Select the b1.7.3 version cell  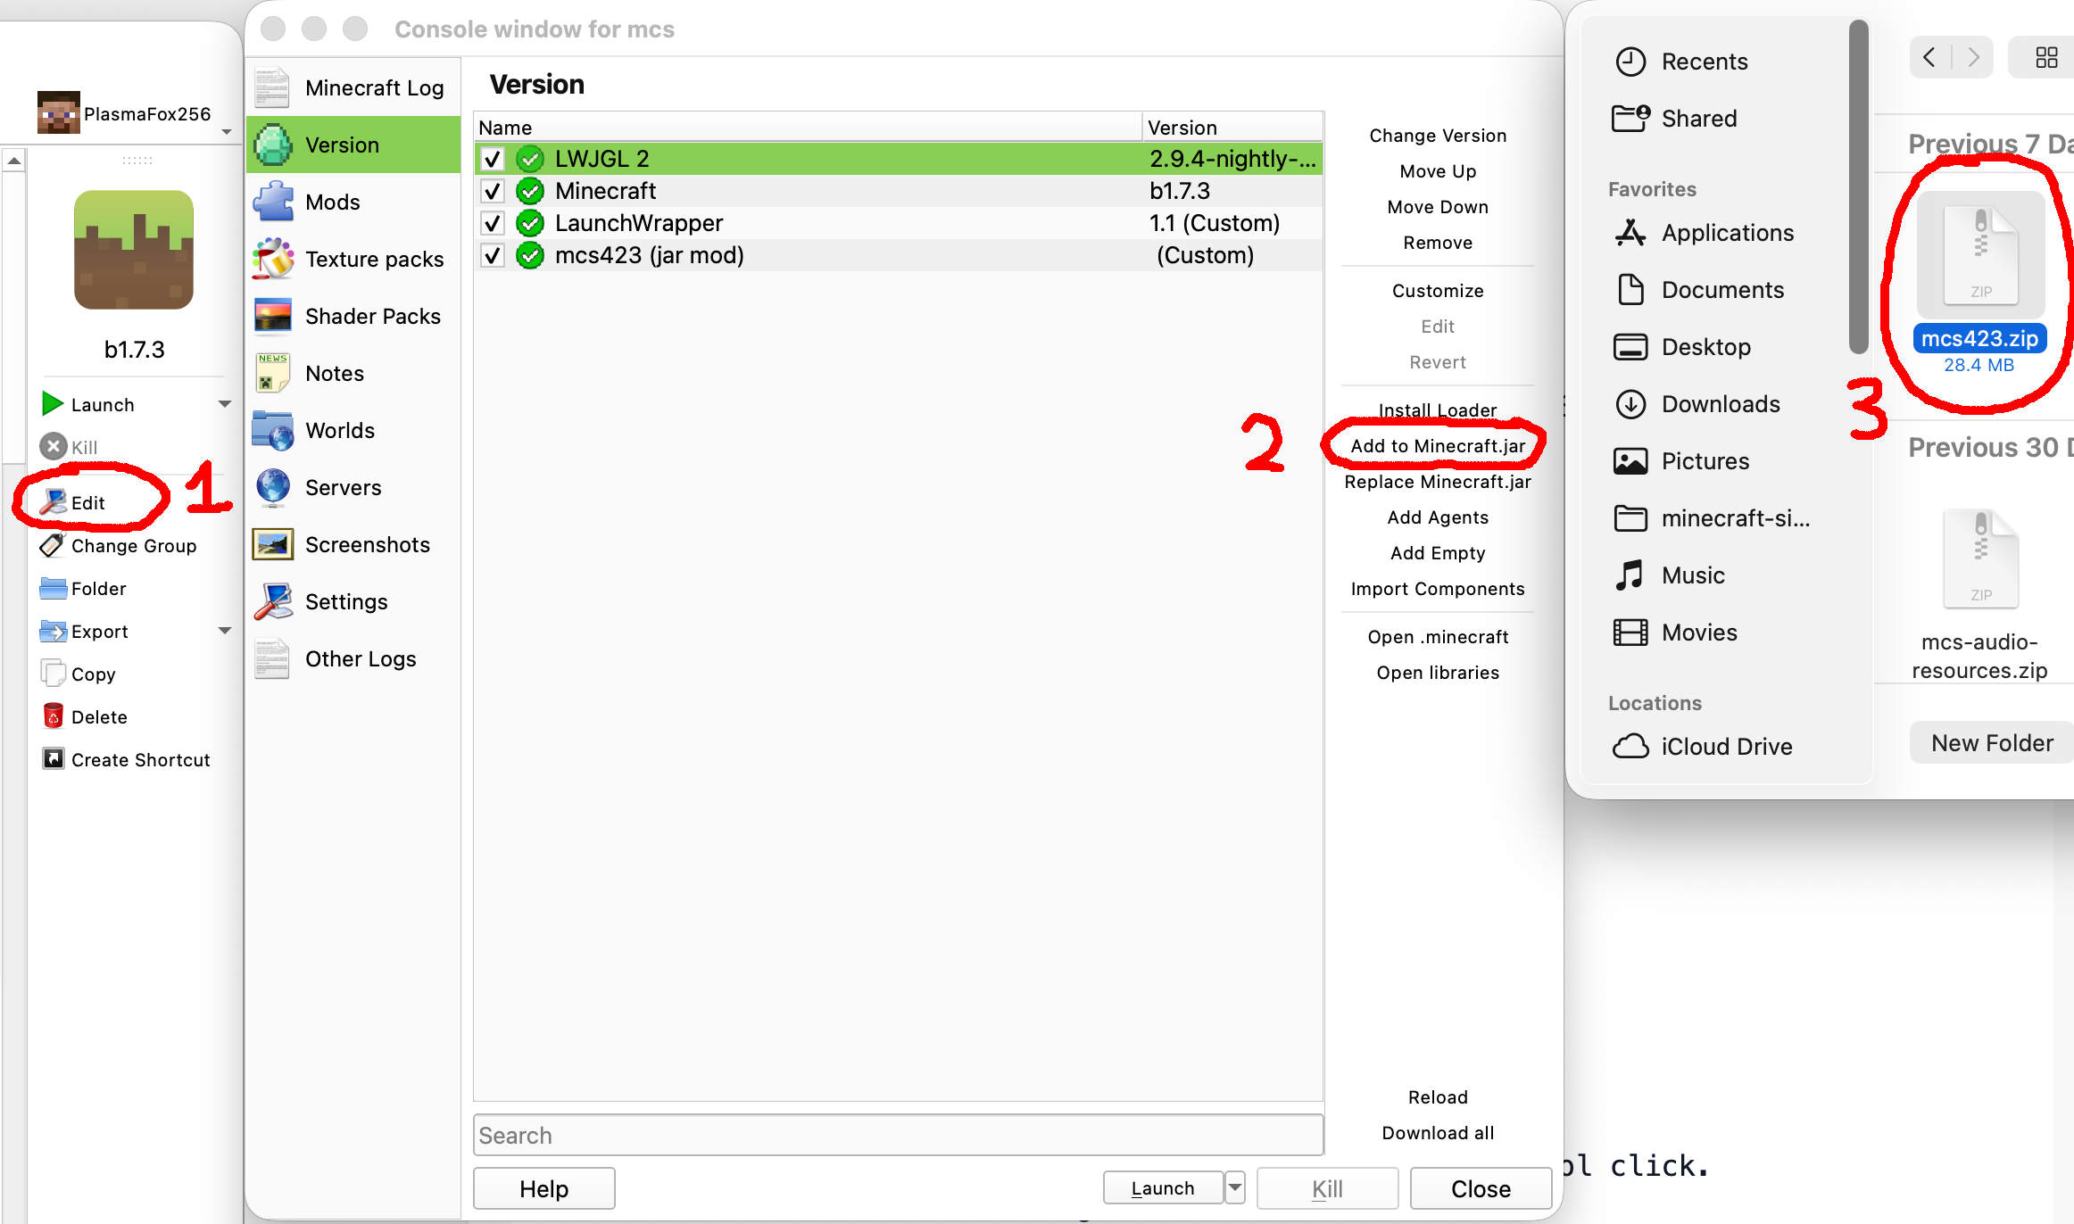[1180, 191]
